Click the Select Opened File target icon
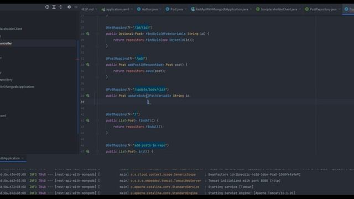 [47, 7]
